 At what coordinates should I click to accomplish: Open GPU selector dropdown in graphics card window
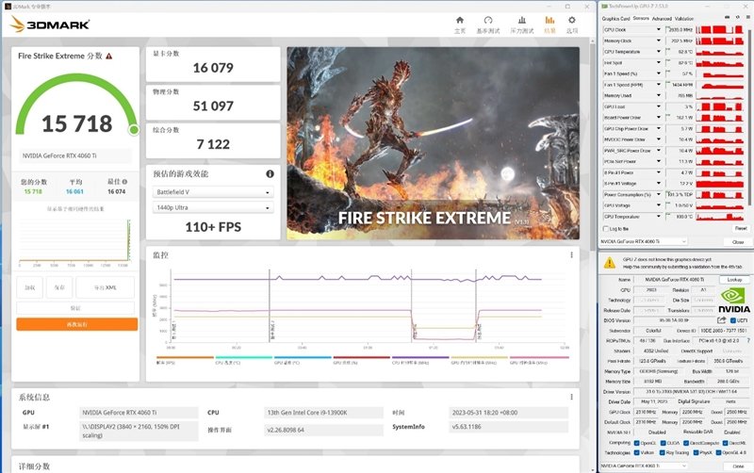tap(644, 465)
